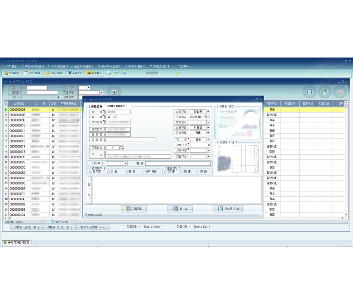This screenshot has width=353, height=304.
Task: Expand the 학력 combo box
Action: tap(126, 164)
